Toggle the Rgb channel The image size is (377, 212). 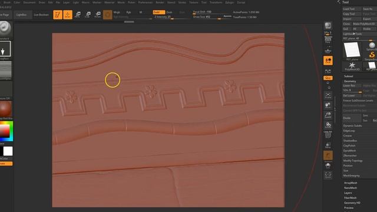pos(129,12)
